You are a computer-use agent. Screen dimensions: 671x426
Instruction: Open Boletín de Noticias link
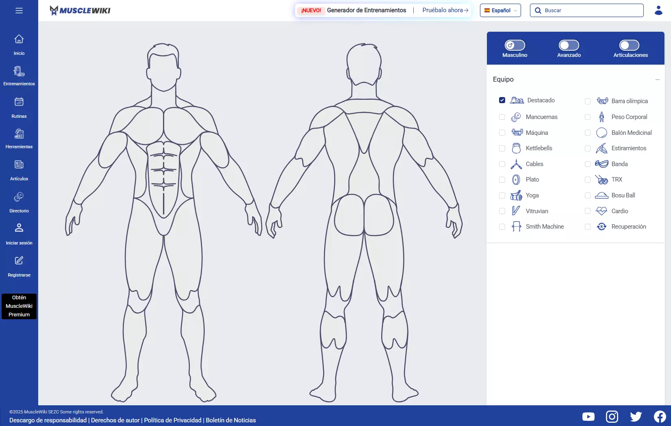(x=231, y=420)
